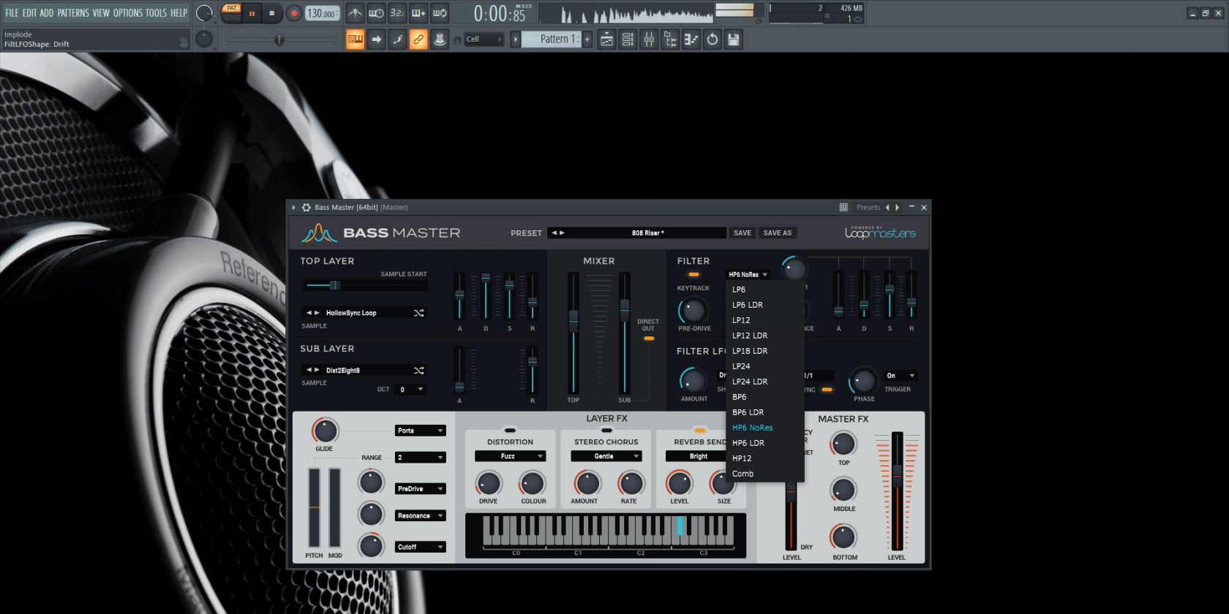Stop playback with the stop button
This screenshot has width=1229, height=614.
(272, 13)
